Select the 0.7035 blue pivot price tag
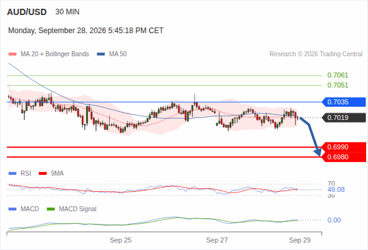The height and width of the screenshot is (250, 368). (344, 102)
